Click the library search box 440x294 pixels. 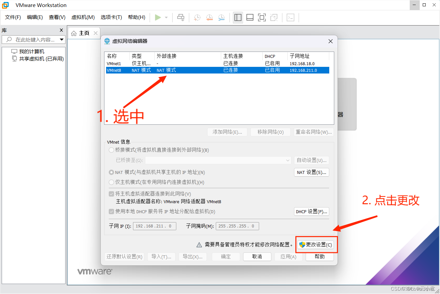tap(33, 40)
